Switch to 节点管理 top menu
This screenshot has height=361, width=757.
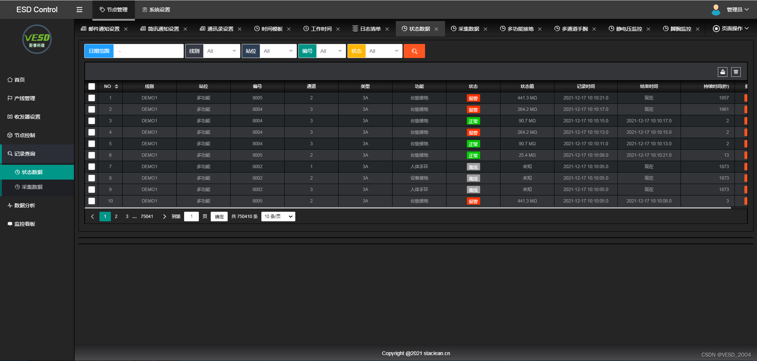pyautogui.click(x=113, y=10)
